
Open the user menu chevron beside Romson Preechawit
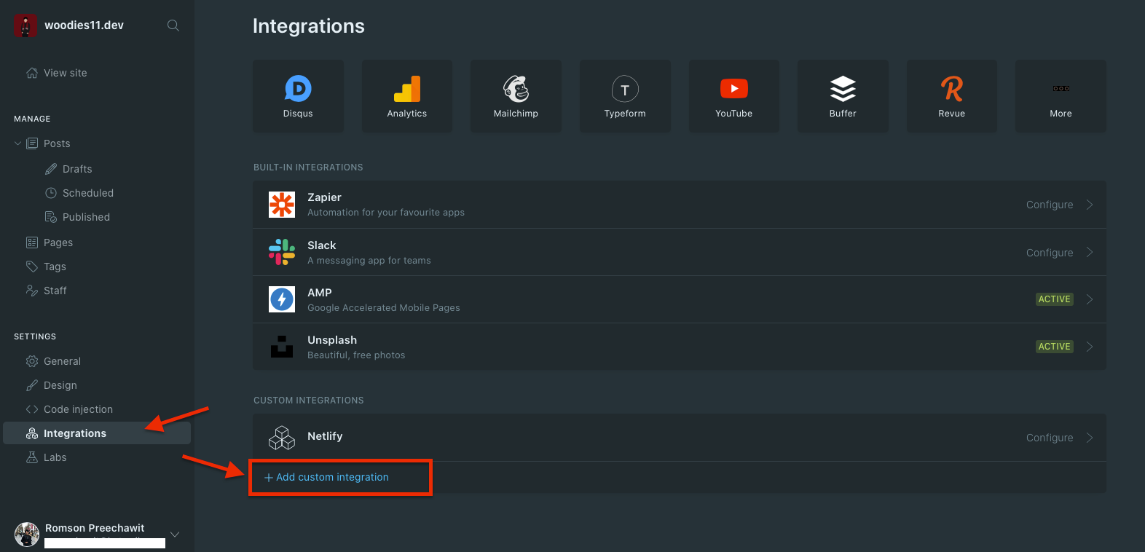coord(175,535)
